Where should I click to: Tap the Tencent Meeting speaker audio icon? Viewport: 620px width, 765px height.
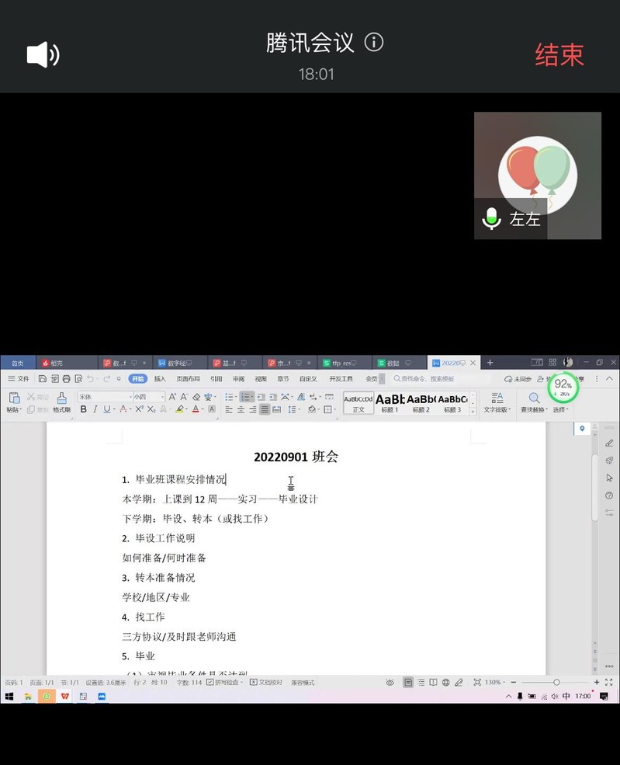point(43,54)
